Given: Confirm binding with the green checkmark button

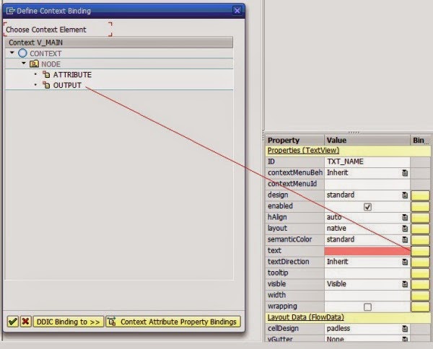Looking at the screenshot, I should pos(12,322).
